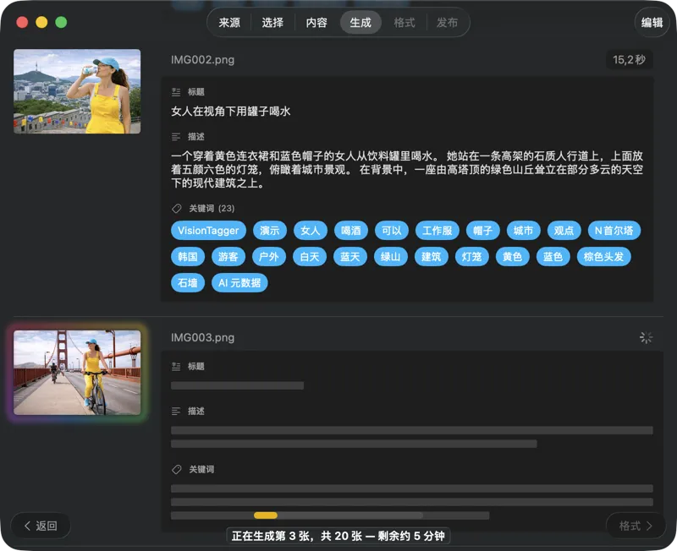Open the 发布 tab
The height and width of the screenshot is (551, 677).
pyautogui.click(x=448, y=23)
